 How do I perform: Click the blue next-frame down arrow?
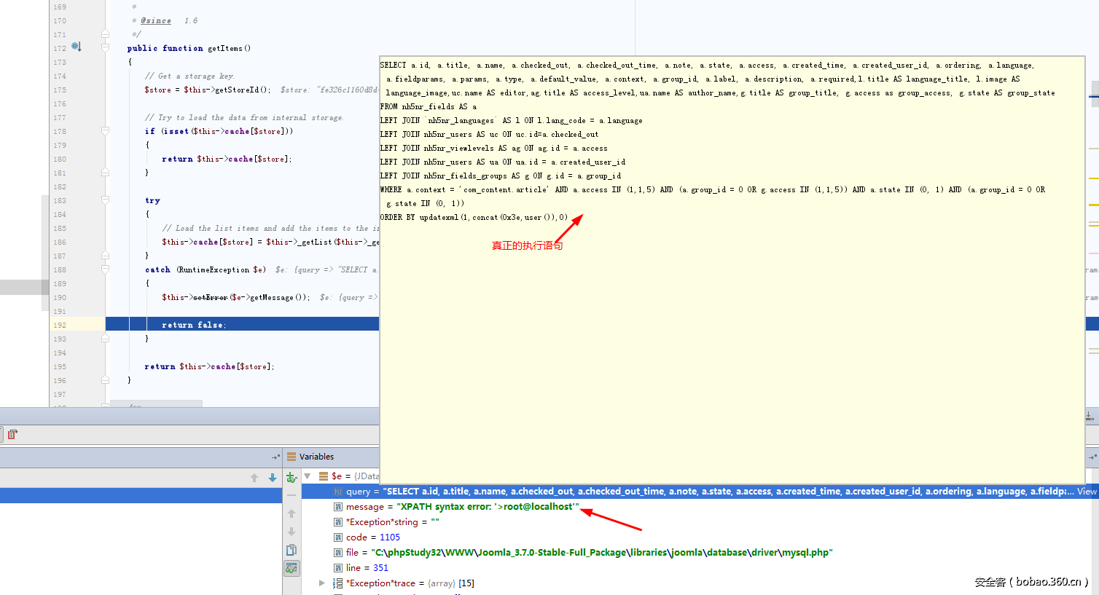(x=273, y=478)
